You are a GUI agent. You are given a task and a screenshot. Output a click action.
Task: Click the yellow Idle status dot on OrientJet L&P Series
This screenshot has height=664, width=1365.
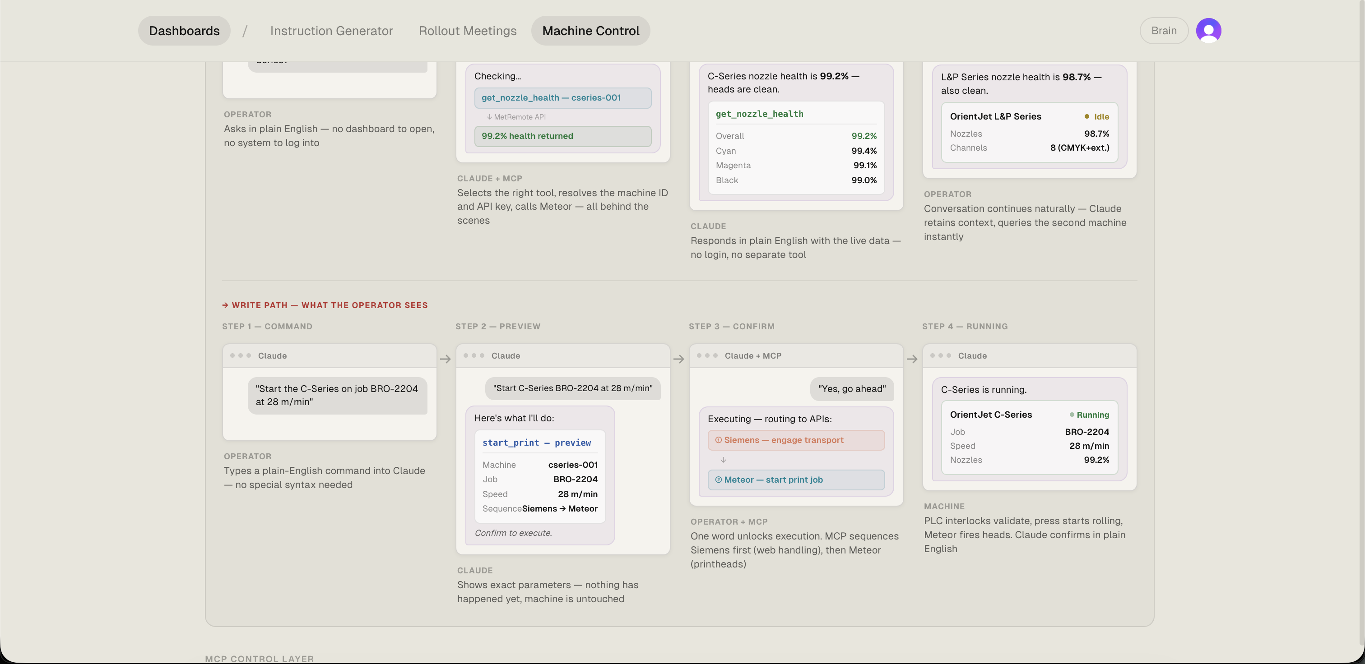click(1087, 116)
